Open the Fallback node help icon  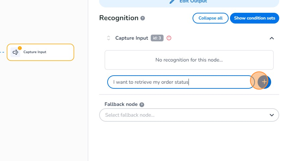coord(142,105)
